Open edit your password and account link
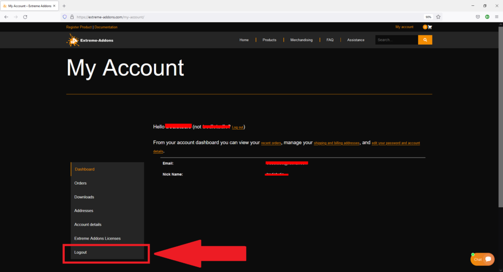 tap(395, 143)
